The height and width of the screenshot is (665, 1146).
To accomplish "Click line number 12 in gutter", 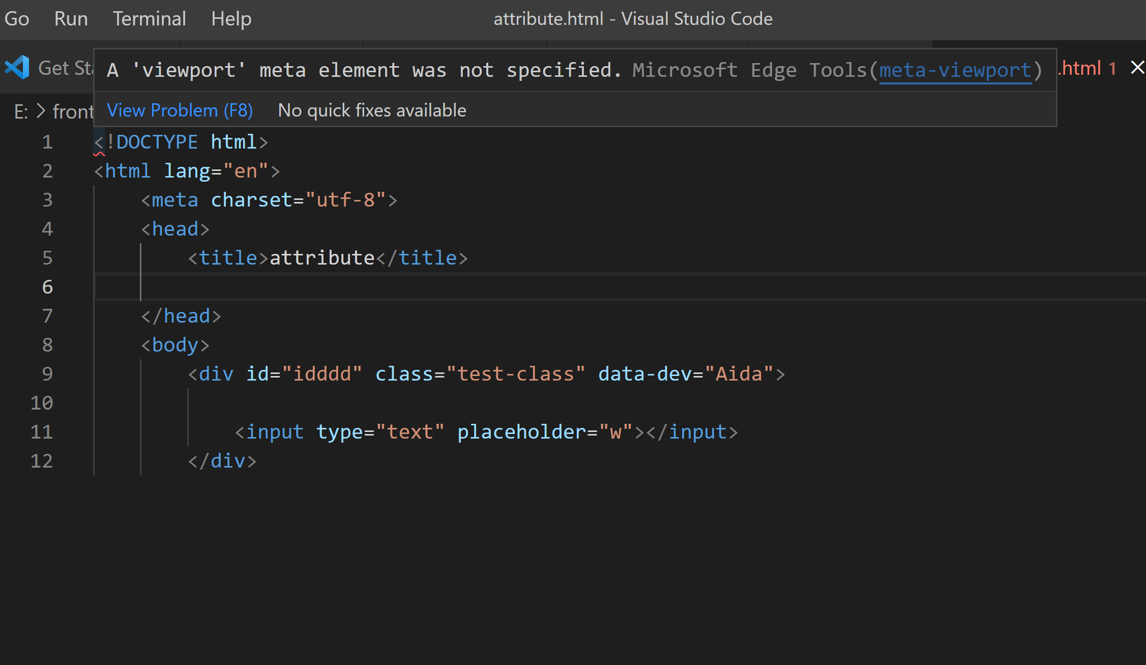I will click(42, 461).
